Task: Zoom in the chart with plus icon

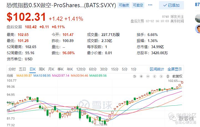Action: [141, 76]
